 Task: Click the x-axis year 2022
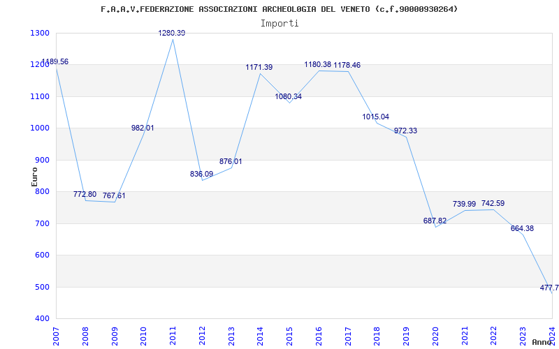(494, 336)
